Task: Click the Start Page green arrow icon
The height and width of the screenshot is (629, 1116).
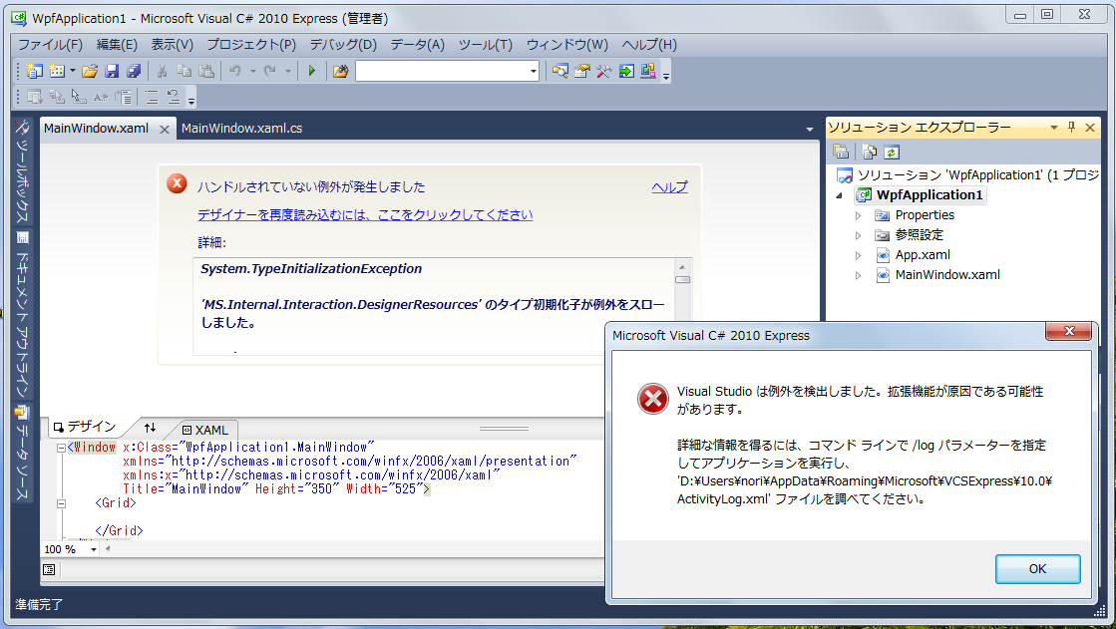Action: coord(626,71)
